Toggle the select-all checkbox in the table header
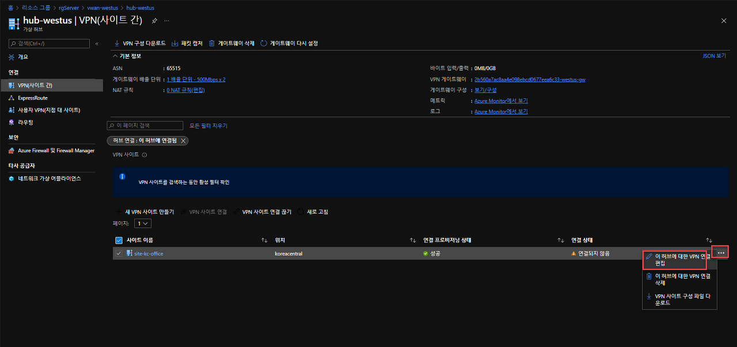Screen dimensions: 737x347 click(x=119, y=240)
